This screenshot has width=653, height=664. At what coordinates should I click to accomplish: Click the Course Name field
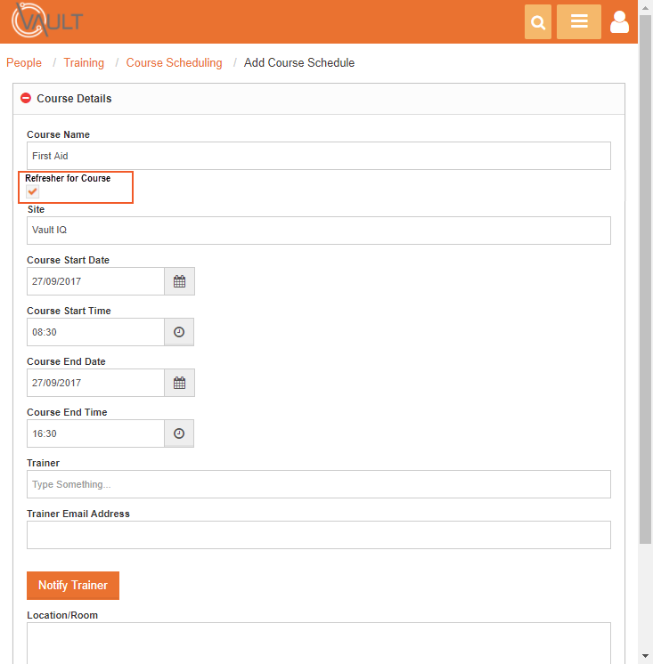[319, 156]
